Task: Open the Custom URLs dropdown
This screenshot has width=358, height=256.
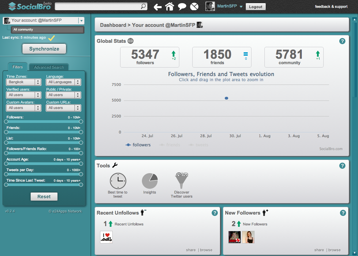Action: pyautogui.click(x=64, y=108)
